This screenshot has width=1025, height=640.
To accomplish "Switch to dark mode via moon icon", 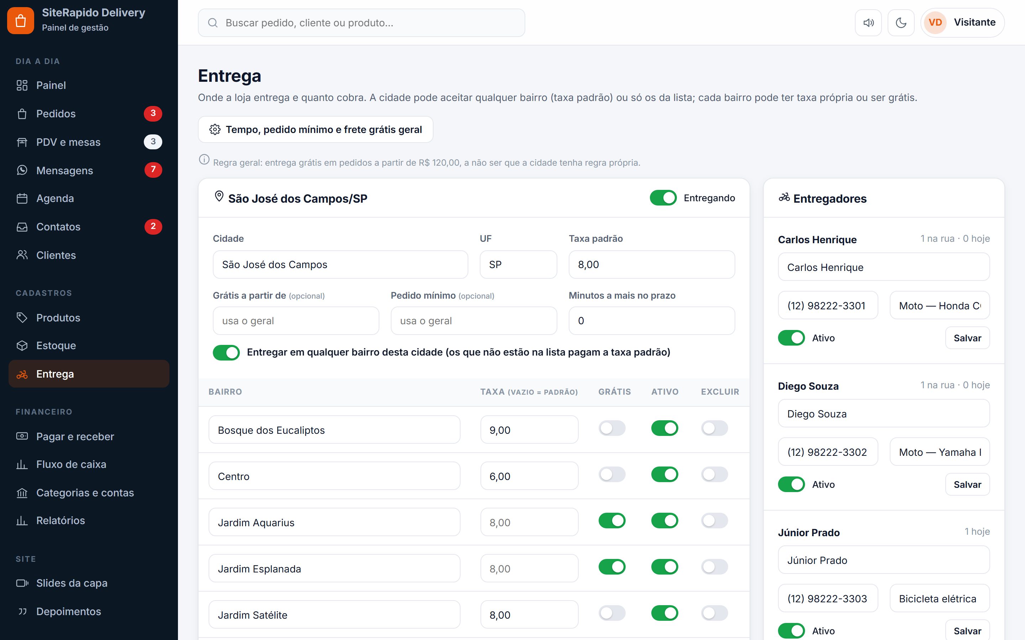I will [901, 23].
